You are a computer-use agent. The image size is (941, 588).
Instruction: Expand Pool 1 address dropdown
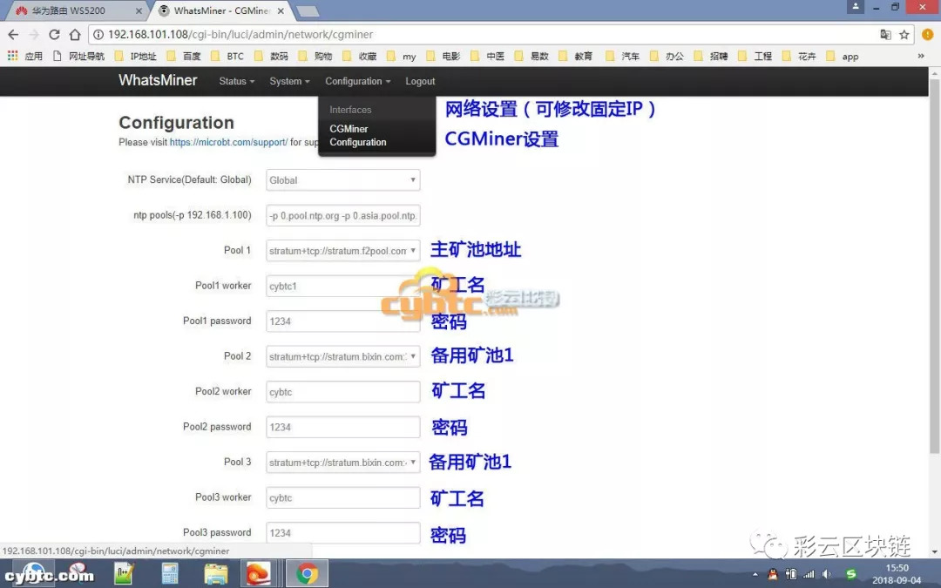[x=342, y=251]
